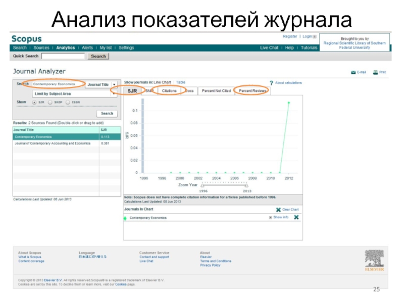Click the left Zoom Year slider handle

pos(203,185)
